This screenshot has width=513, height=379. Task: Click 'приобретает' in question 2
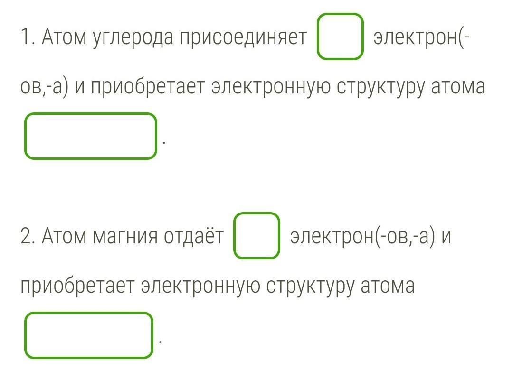point(77,287)
